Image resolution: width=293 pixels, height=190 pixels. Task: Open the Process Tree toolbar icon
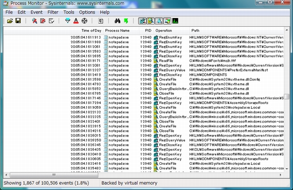coord(101,21)
